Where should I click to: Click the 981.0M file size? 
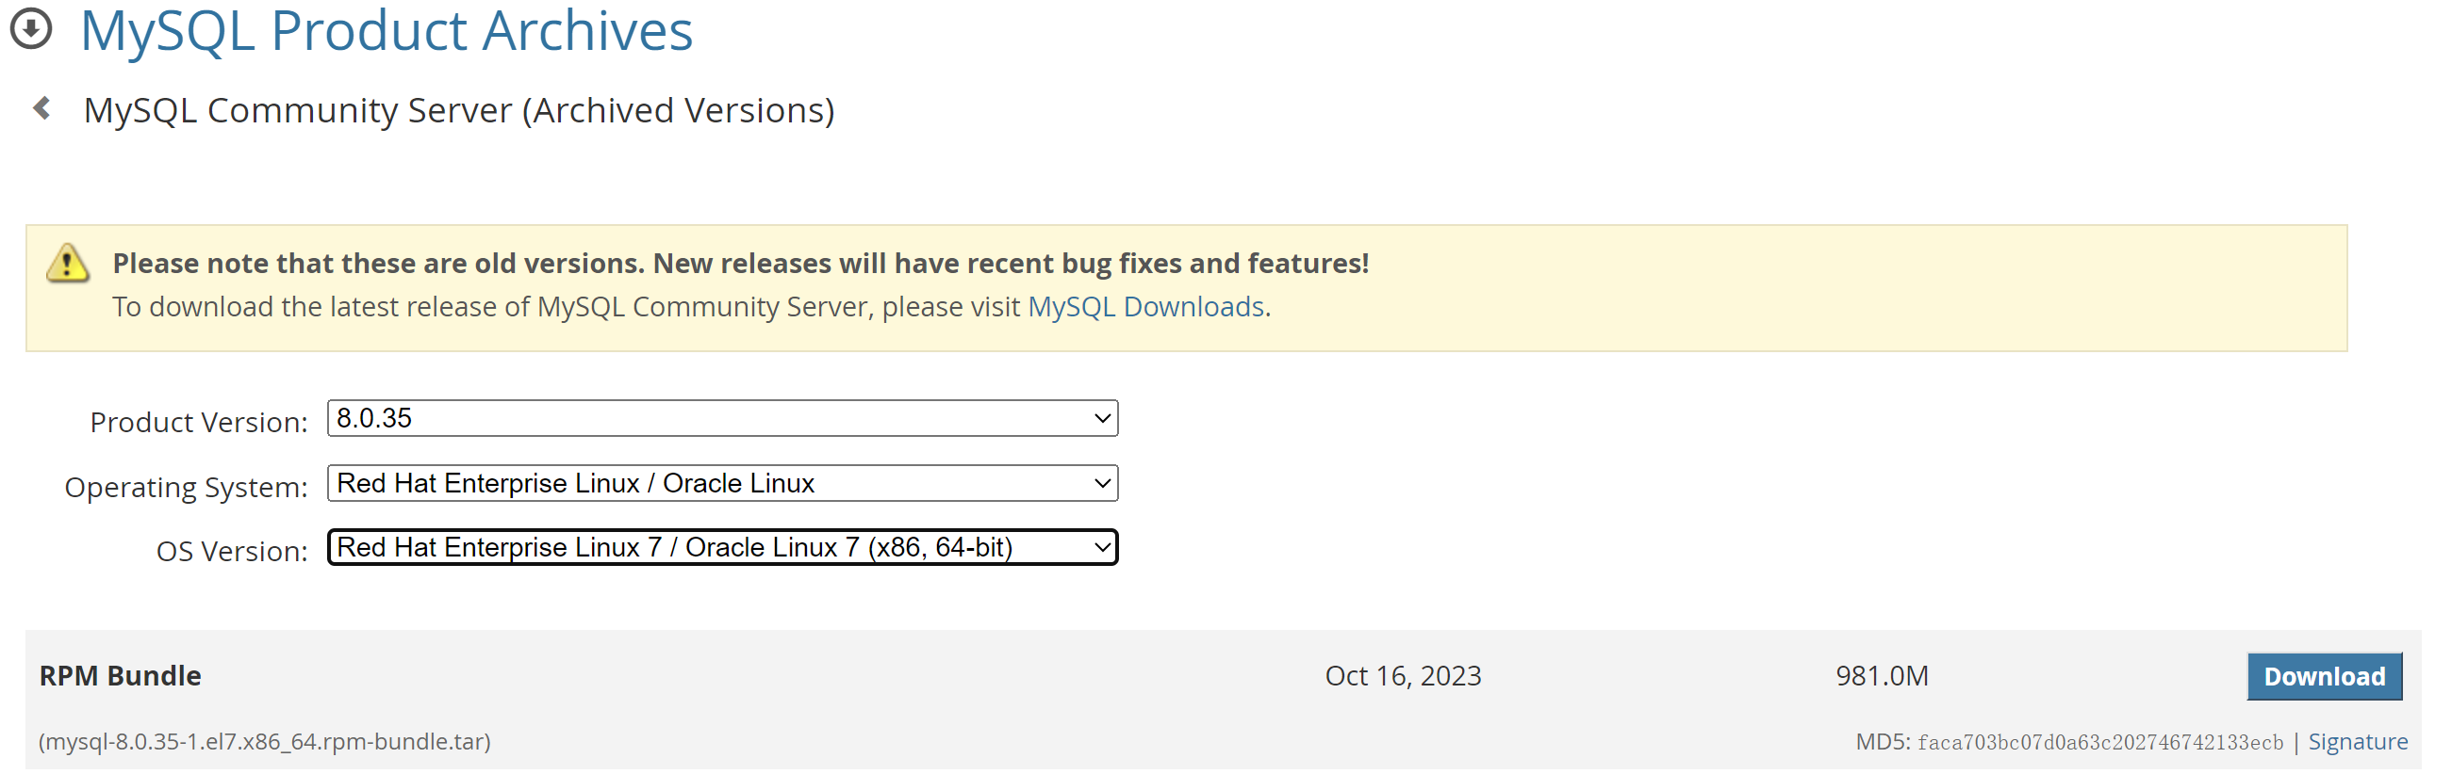(x=1881, y=676)
